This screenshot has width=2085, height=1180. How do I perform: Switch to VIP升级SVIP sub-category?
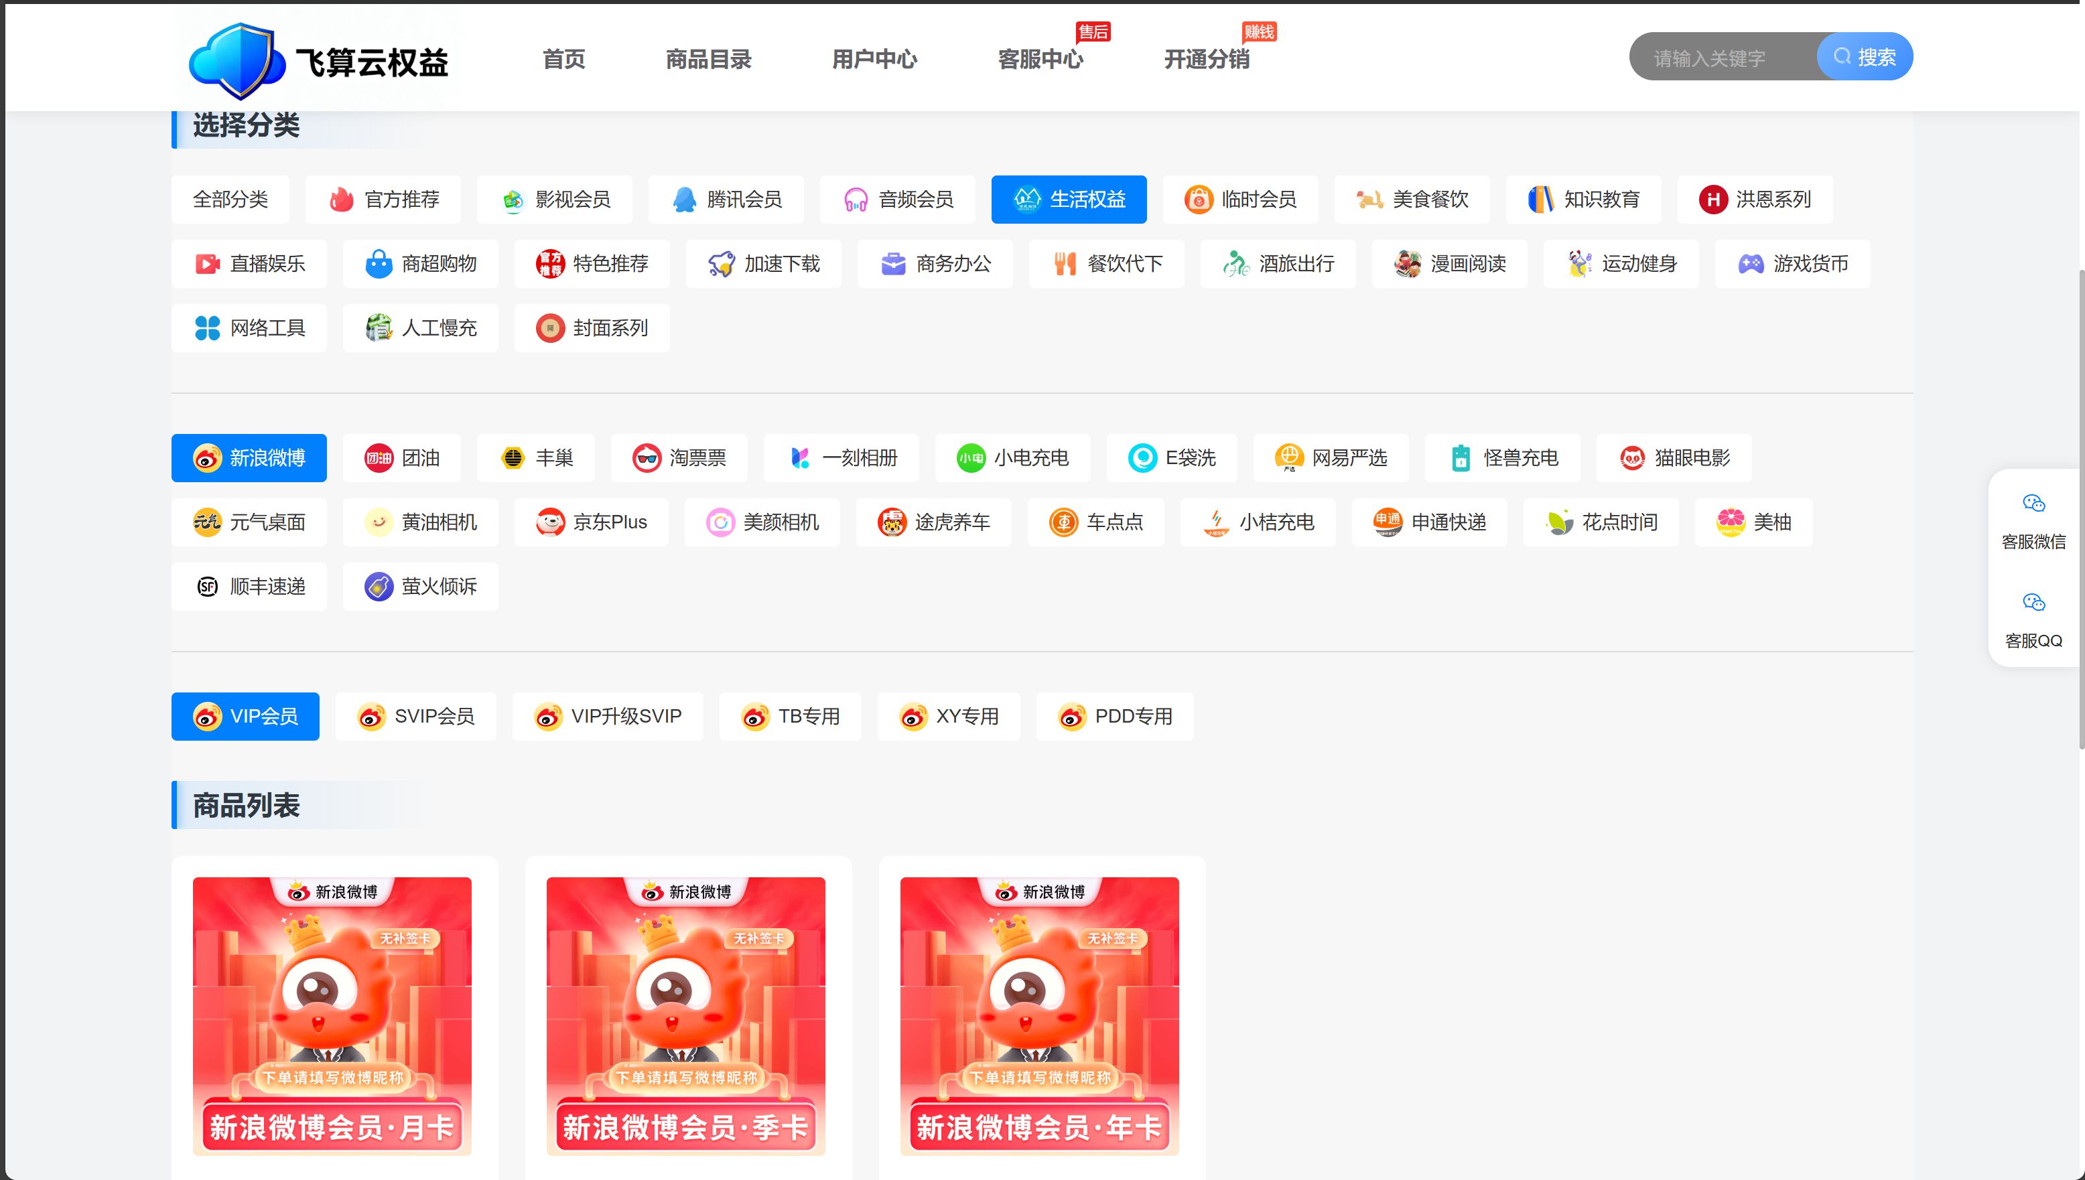607,717
